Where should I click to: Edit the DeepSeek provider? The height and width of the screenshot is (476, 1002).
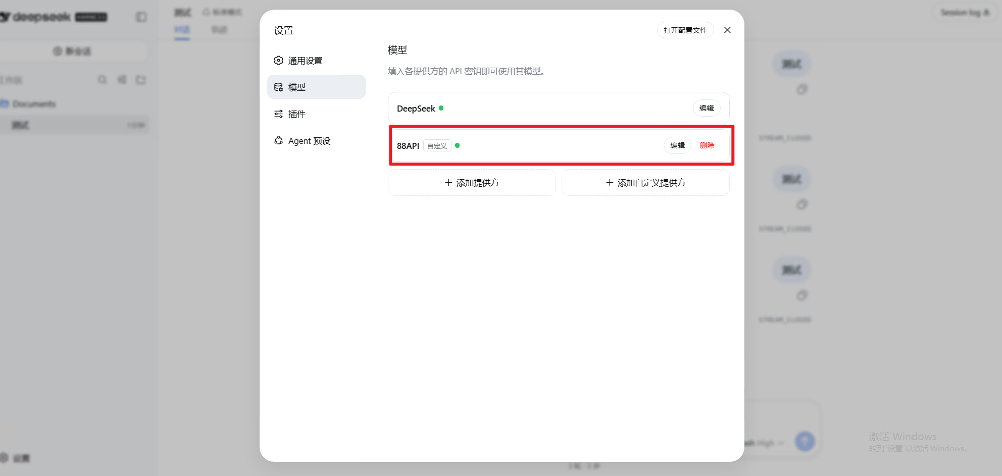707,108
